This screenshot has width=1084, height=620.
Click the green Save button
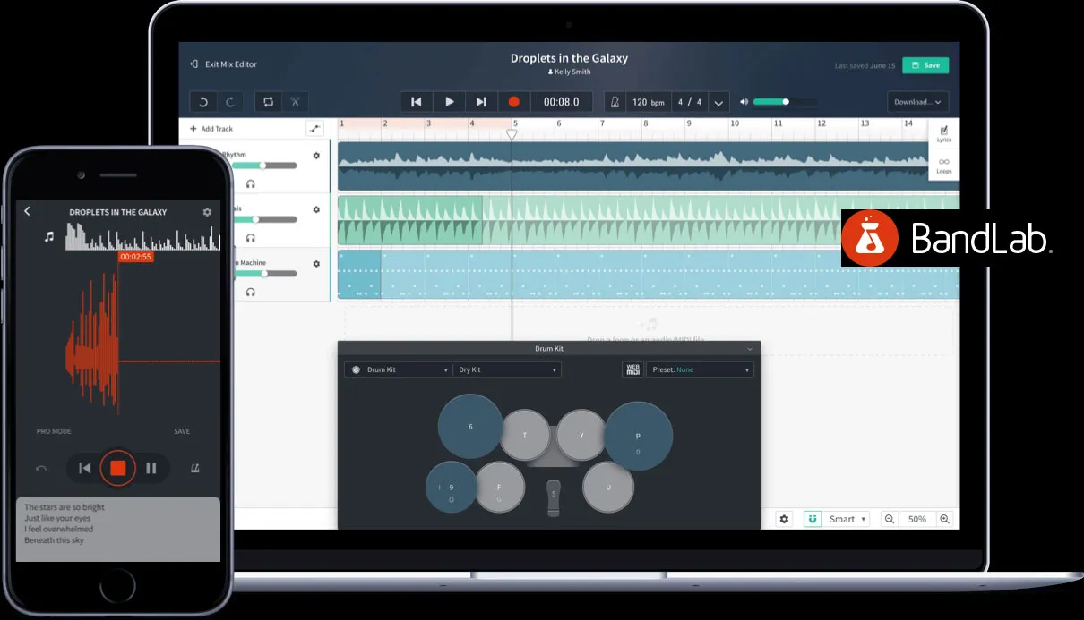coord(925,65)
